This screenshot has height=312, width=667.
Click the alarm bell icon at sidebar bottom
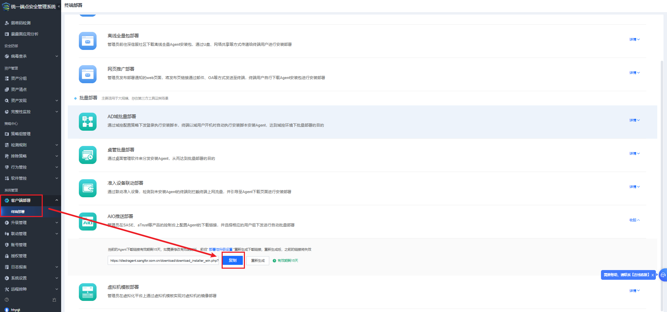click(54, 300)
